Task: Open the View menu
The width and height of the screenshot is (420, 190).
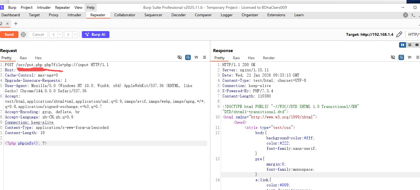Action: tap(78, 7)
